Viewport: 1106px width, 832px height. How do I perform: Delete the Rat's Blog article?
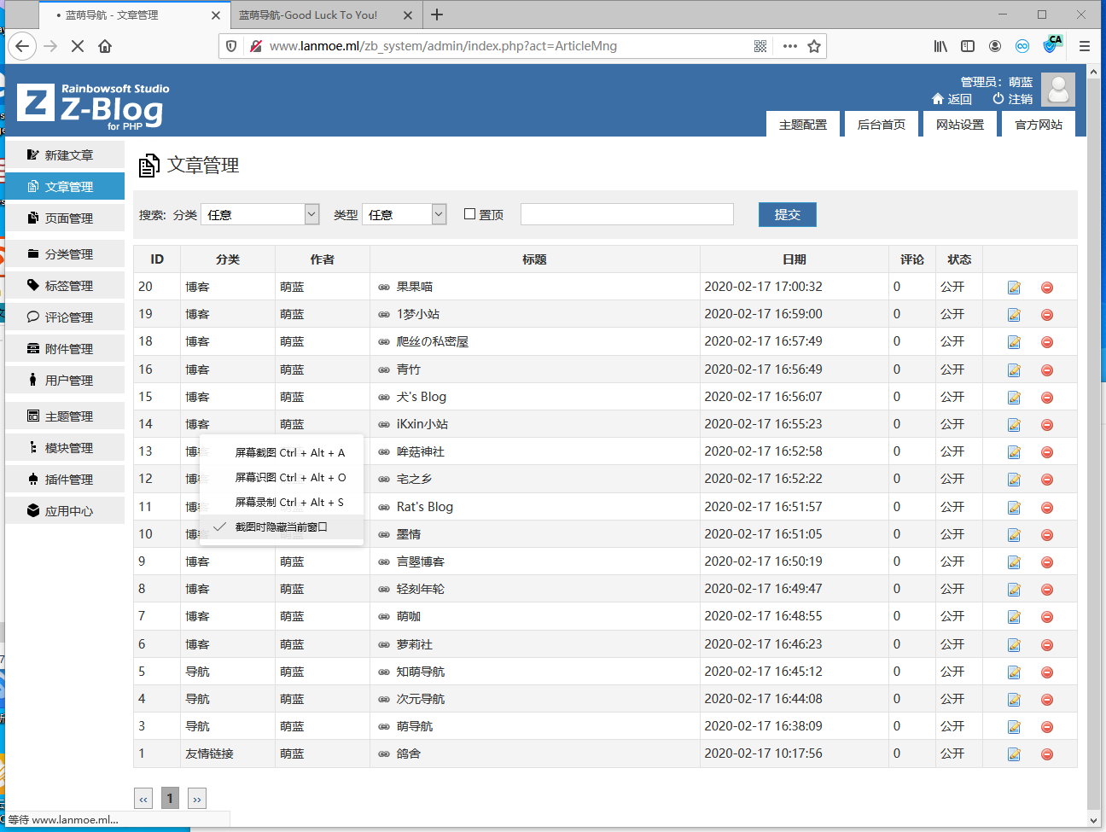click(x=1046, y=508)
